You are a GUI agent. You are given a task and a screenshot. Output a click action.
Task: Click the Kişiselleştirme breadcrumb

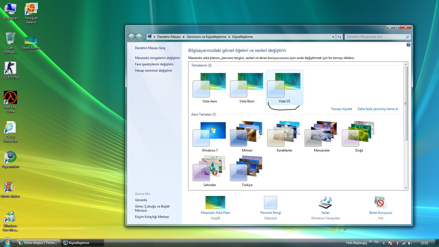click(243, 37)
